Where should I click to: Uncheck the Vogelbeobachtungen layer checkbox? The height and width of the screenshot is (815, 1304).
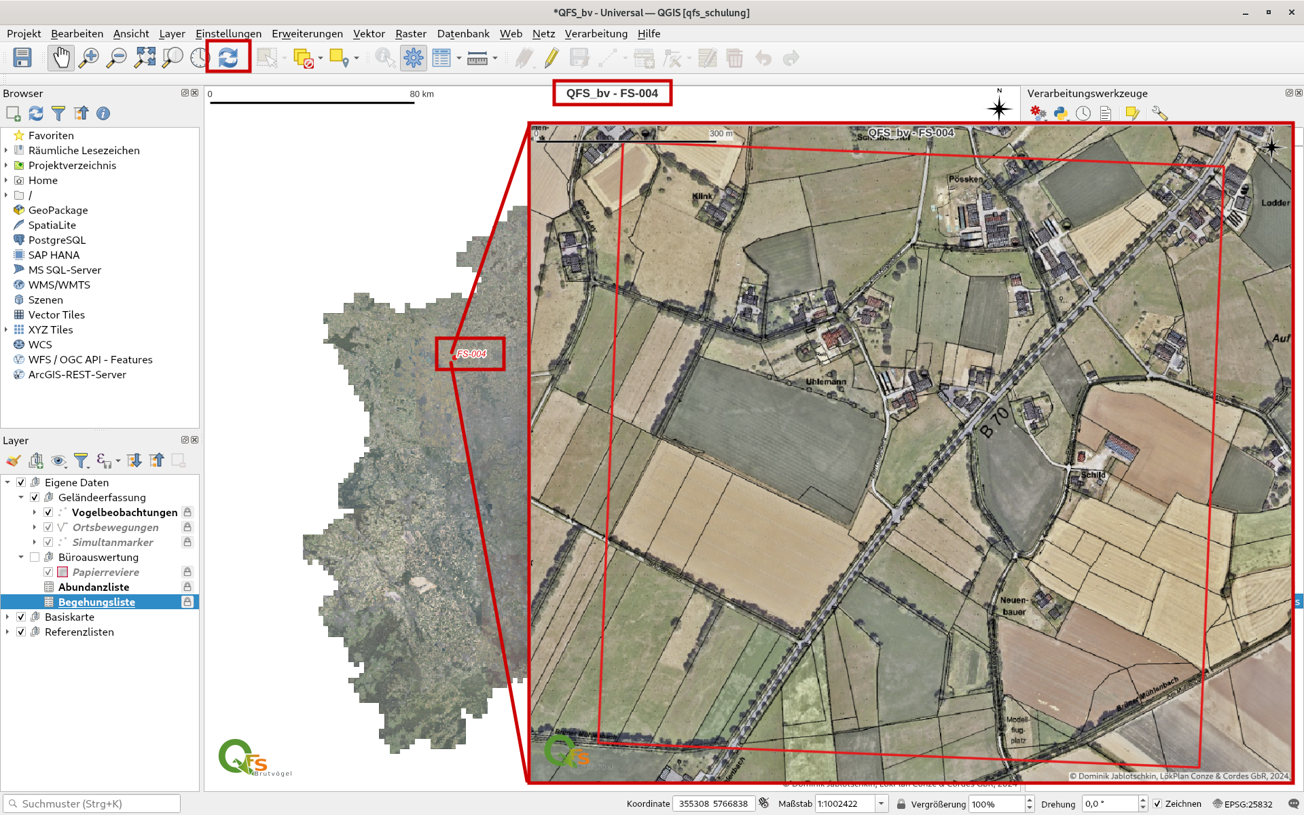[x=48, y=513]
